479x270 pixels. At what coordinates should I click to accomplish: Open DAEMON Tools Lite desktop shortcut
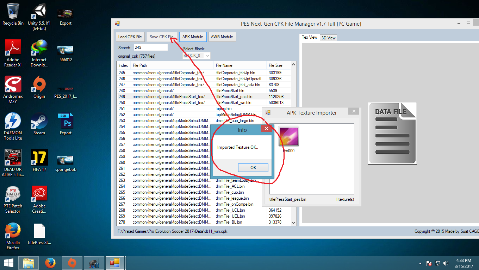click(x=13, y=126)
